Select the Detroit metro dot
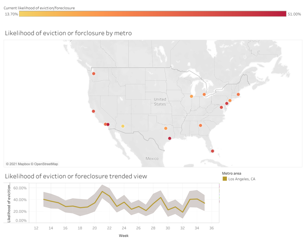Image resolution: width=306 pixels, height=244 pixels. (204, 94)
